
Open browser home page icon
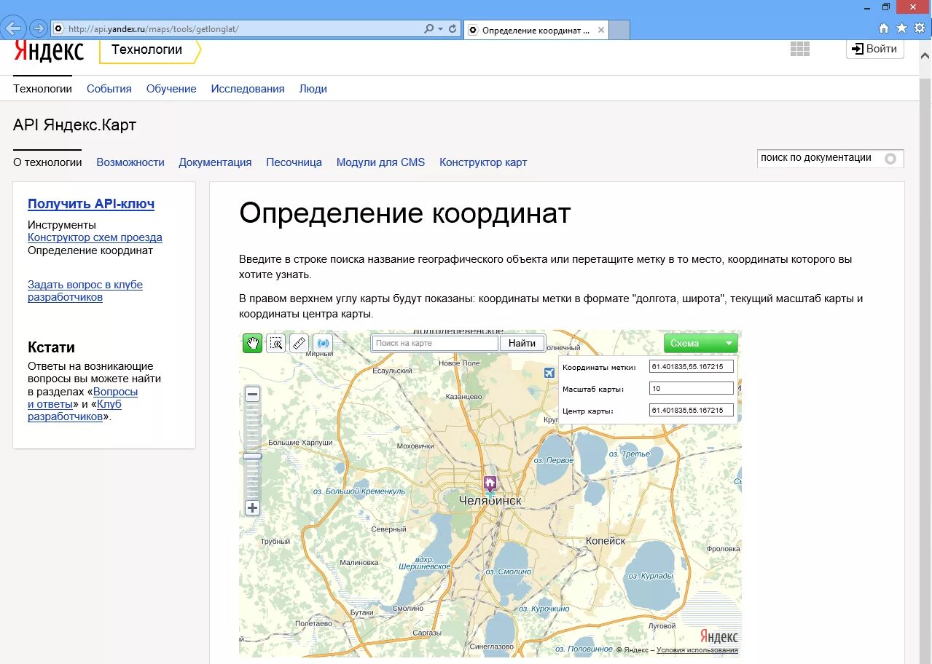(x=884, y=28)
